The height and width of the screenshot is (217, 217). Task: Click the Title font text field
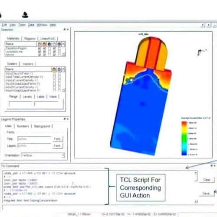(34, 139)
